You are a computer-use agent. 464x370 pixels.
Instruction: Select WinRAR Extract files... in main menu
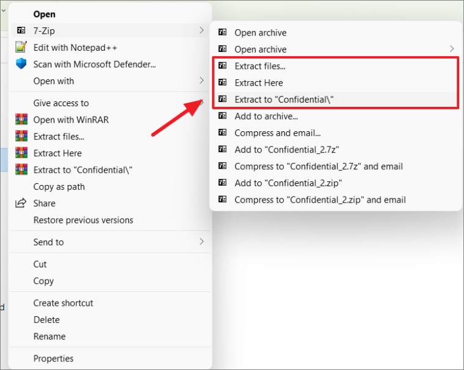click(x=110, y=136)
